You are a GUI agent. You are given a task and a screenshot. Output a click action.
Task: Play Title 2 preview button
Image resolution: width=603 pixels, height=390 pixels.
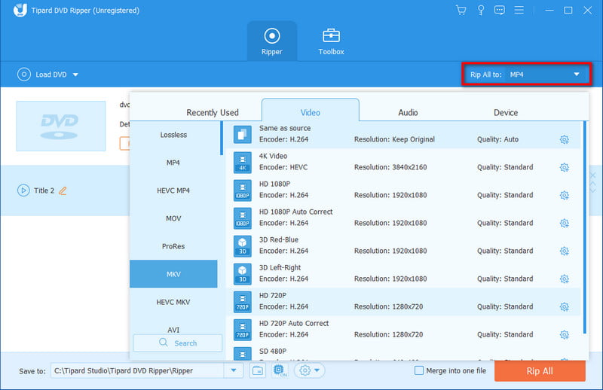tap(23, 190)
